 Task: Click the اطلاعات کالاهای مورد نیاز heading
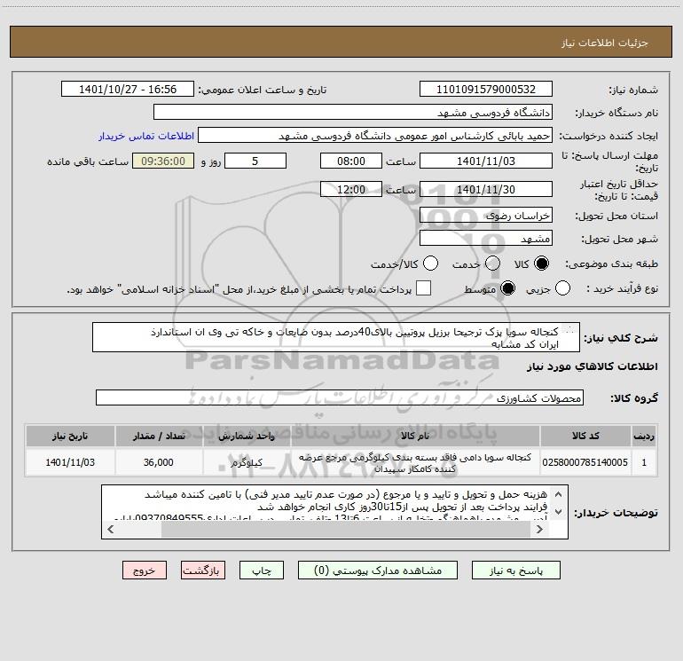click(593, 366)
